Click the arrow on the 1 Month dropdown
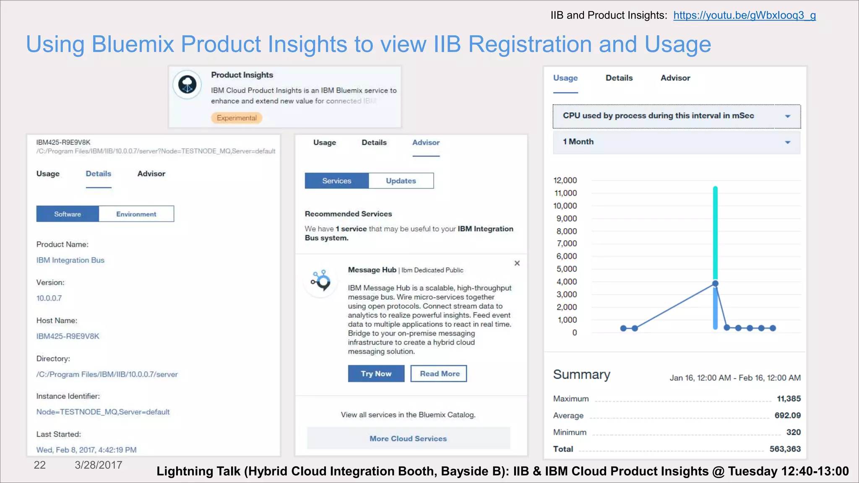Image resolution: width=859 pixels, height=483 pixels. (787, 143)
